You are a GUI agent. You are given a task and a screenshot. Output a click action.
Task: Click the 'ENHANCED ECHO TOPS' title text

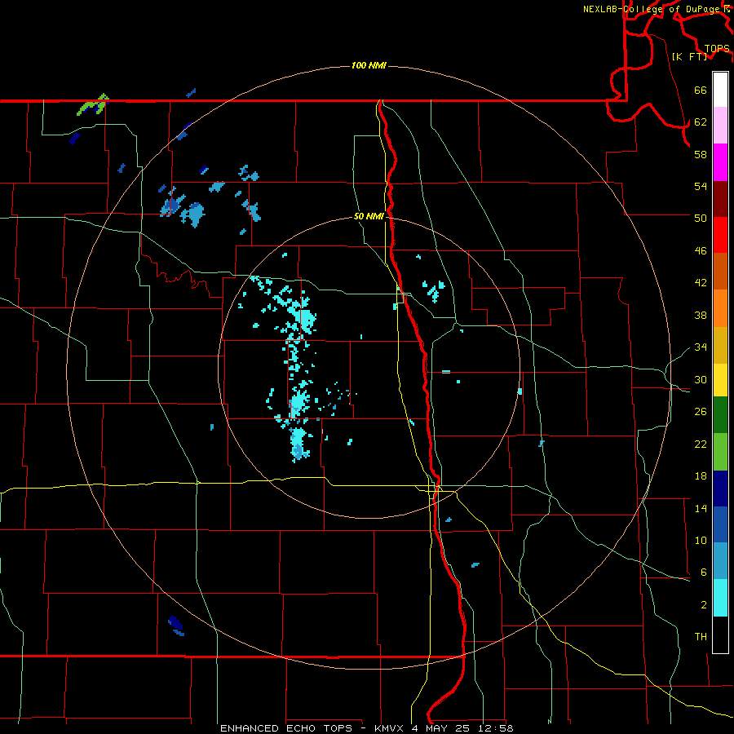[285, 728]
